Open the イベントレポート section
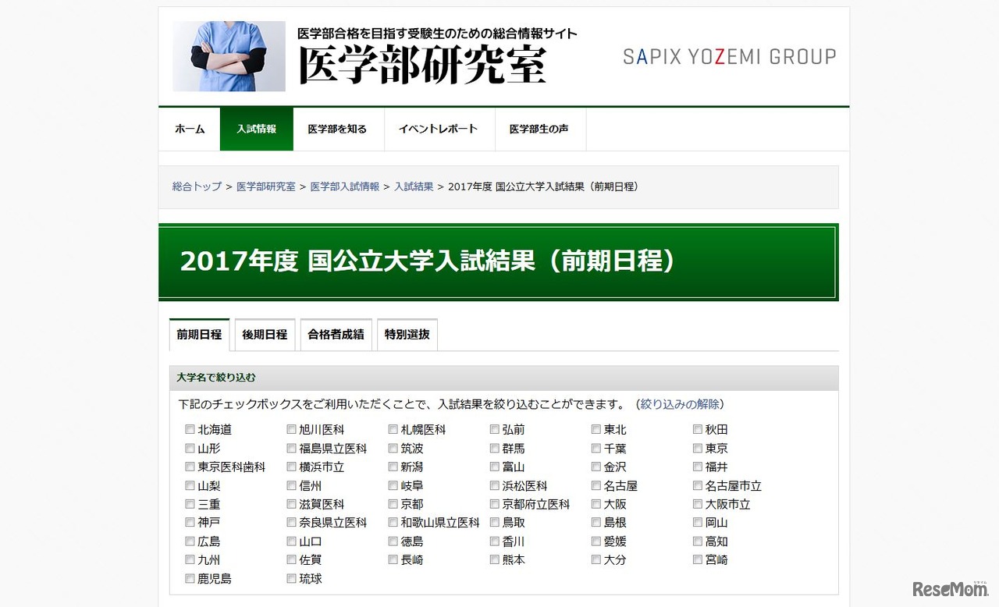Image resolution: width=999 pixels, height=607 pixels. click(439, 129)
